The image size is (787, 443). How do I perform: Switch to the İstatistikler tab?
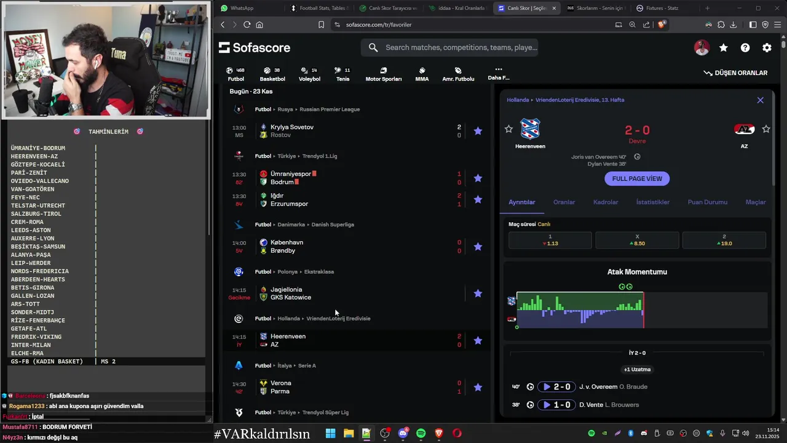[x=653, y=202]
